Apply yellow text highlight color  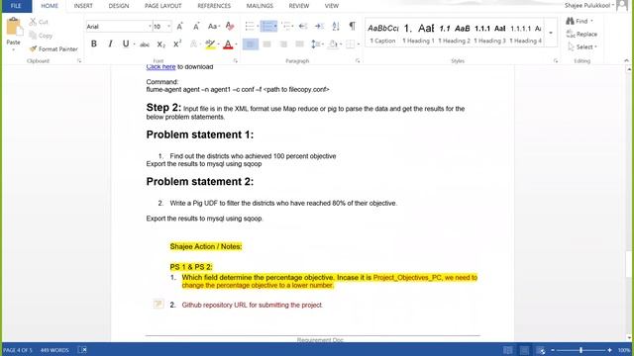point(210,44)
